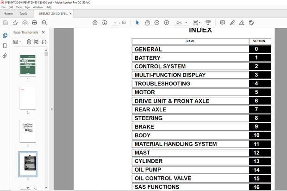Go to previous page arrow
The image size is (287, 191).
coord(95,23)
